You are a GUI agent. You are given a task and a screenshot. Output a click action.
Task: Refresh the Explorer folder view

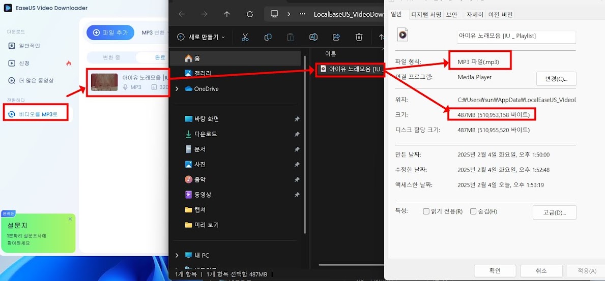coord(250,14)
